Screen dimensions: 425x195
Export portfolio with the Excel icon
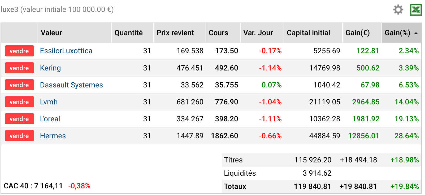[416, 10]
